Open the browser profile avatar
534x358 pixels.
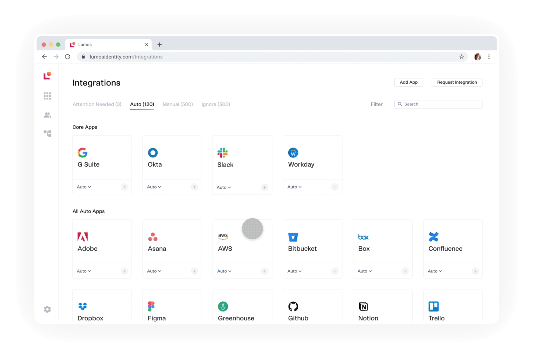click(x=477, y=57)
